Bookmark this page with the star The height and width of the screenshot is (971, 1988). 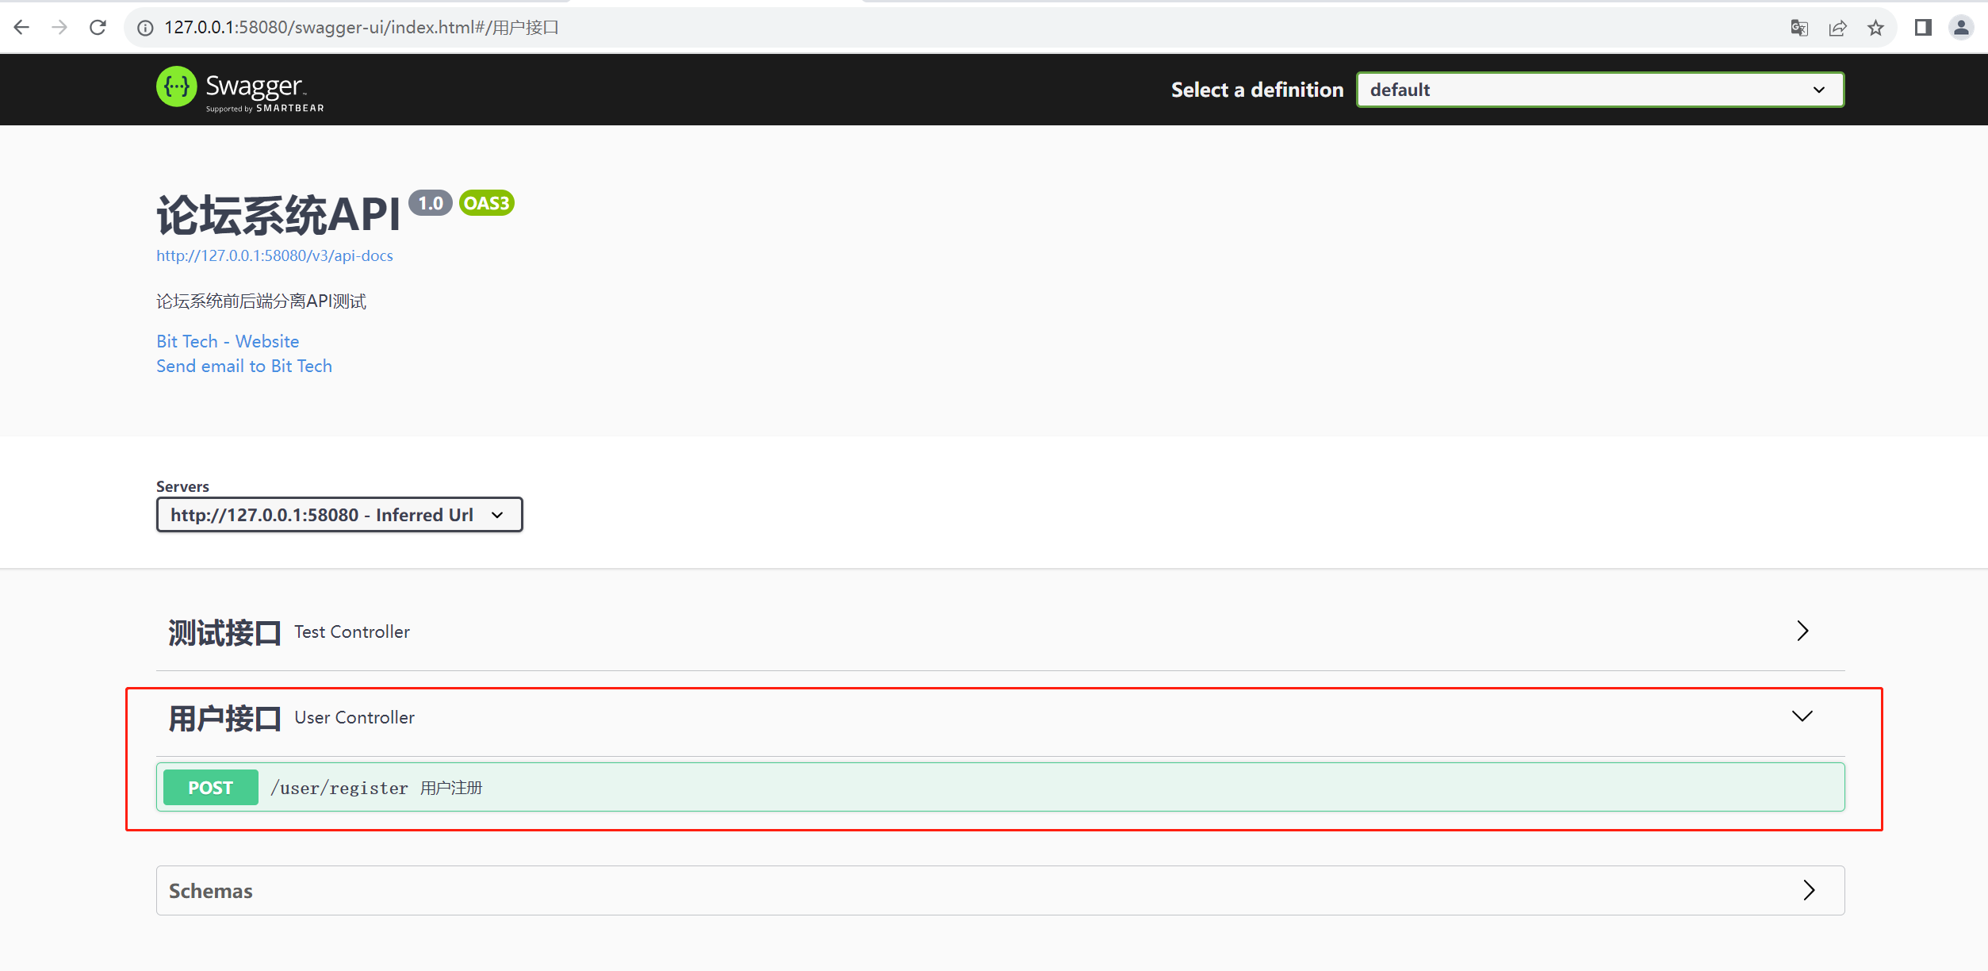1875,28
